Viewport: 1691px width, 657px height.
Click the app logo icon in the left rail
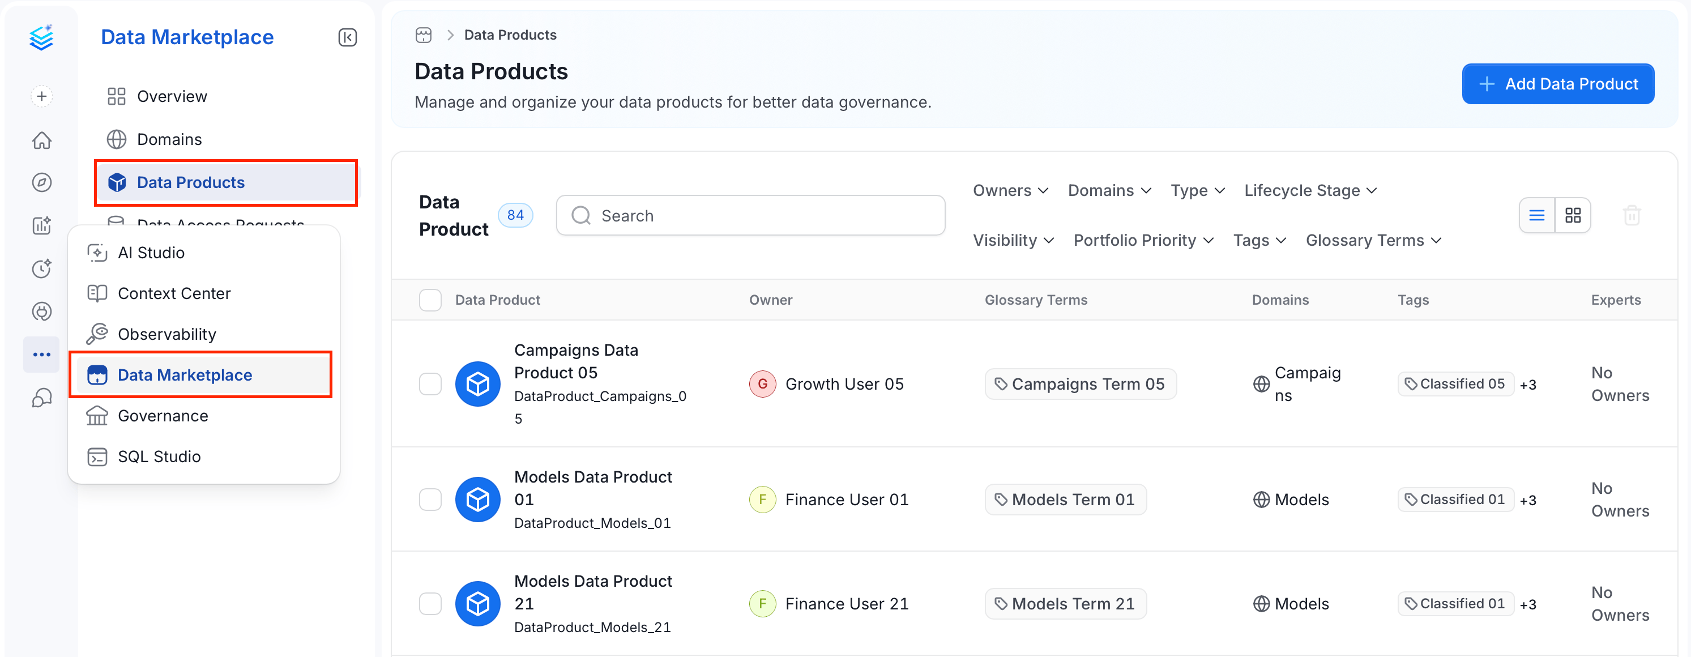tap(41, 37)
